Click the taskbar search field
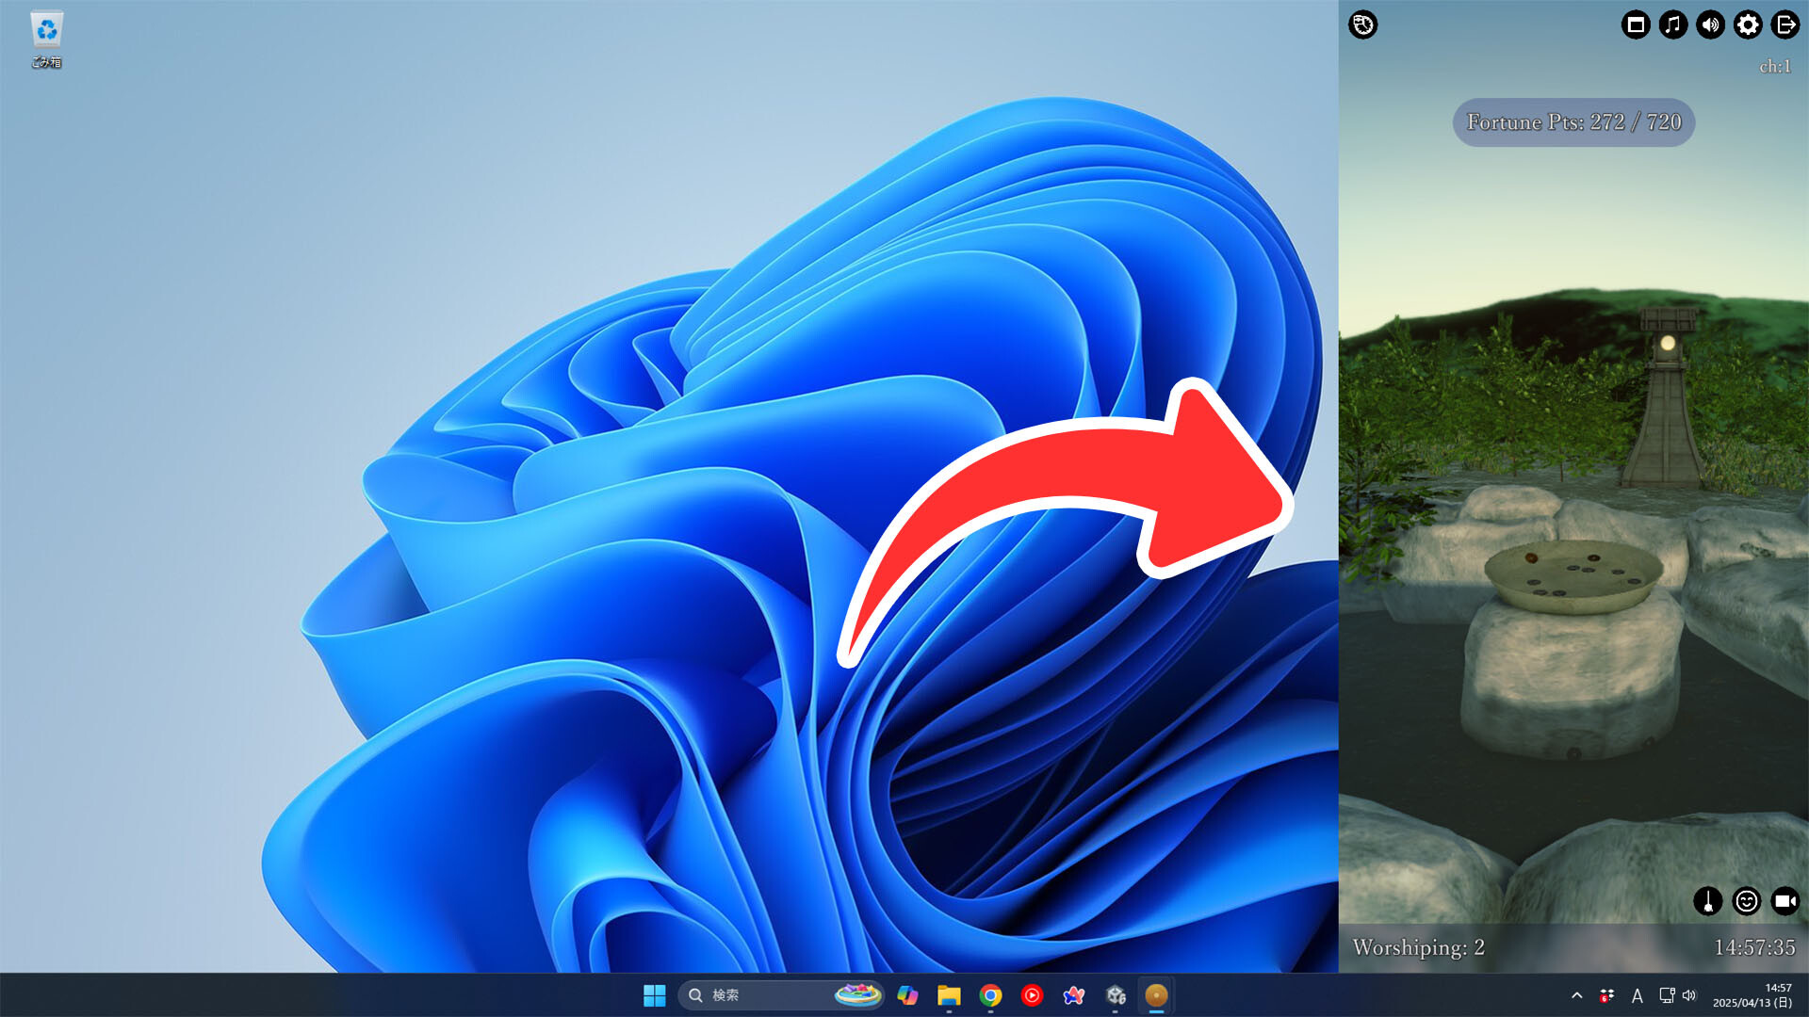1809x1017 pixels. coord(754,995)
